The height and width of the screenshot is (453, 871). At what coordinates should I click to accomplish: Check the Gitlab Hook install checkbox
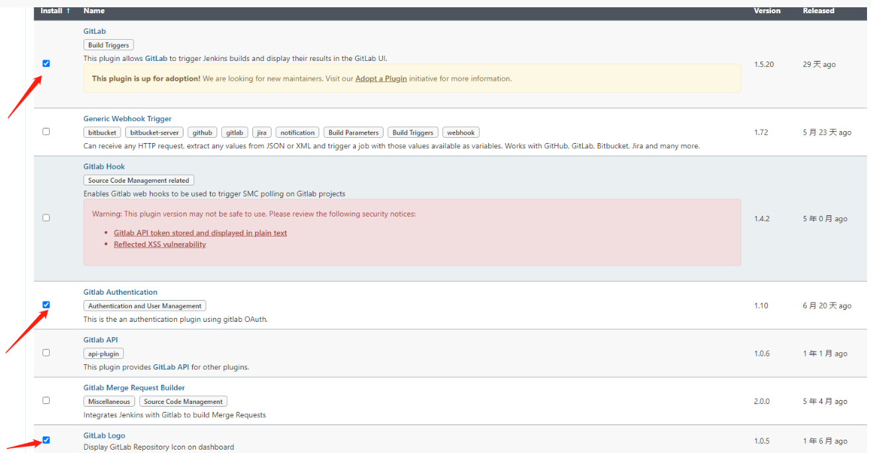pos(46,217)
